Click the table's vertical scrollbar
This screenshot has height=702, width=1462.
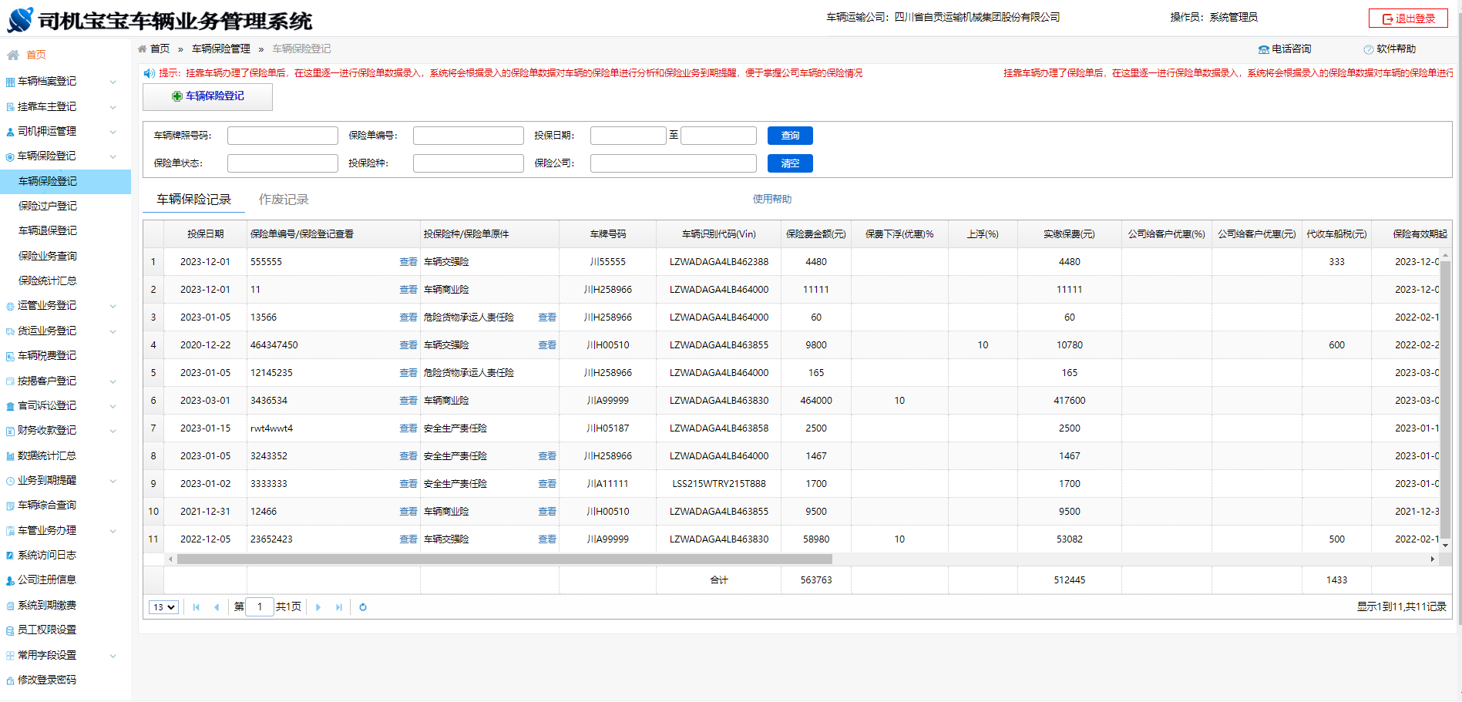pos(1446,400)
